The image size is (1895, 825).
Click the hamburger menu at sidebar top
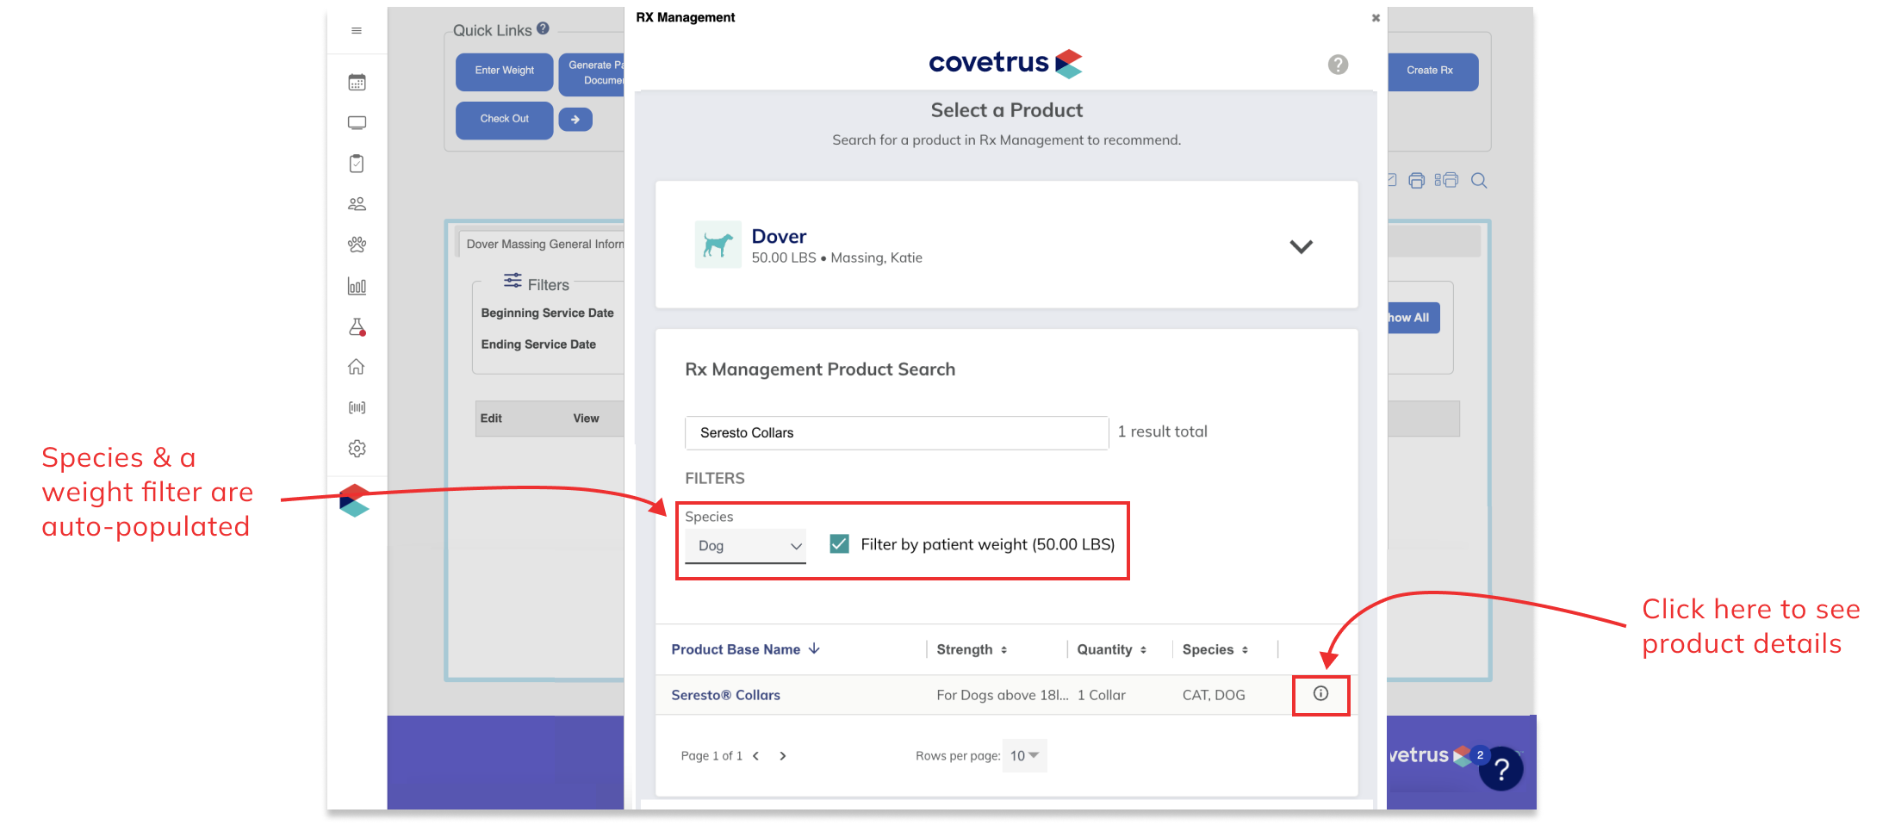pos(357,30)
